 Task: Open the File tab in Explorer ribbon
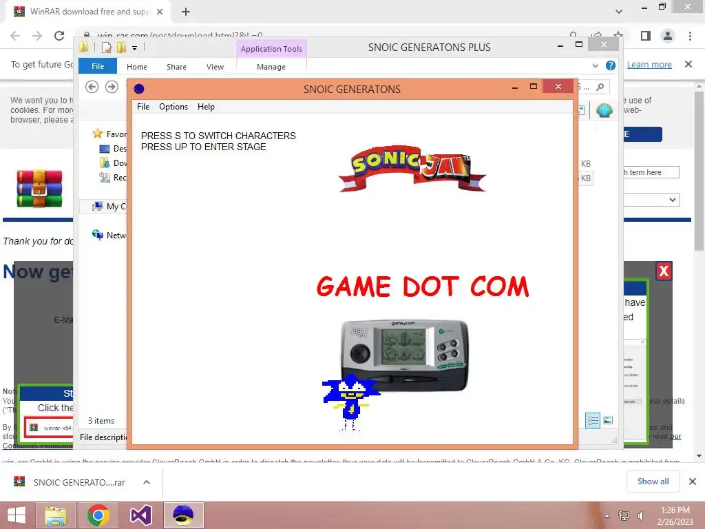tap(98, 66)
